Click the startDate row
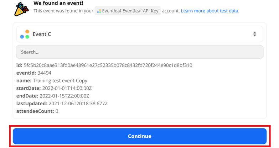The height and width of the screenshot is (148, 279). point(54,88)
